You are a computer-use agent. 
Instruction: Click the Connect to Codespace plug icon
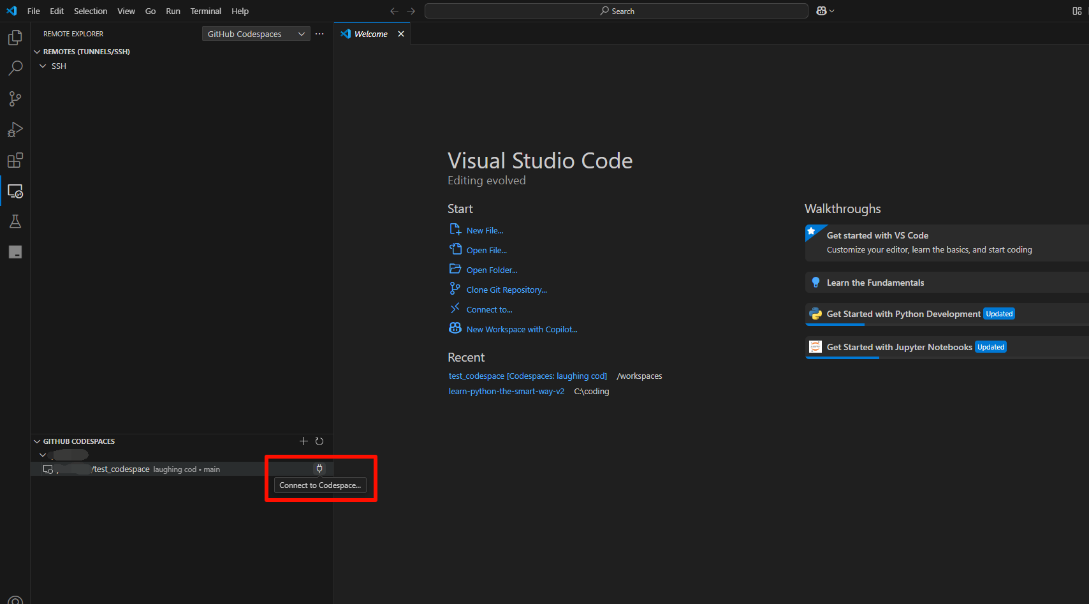point(319,469)
